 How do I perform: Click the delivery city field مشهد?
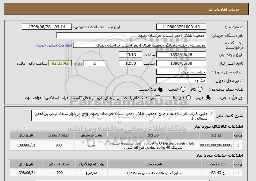coord(181,81)
